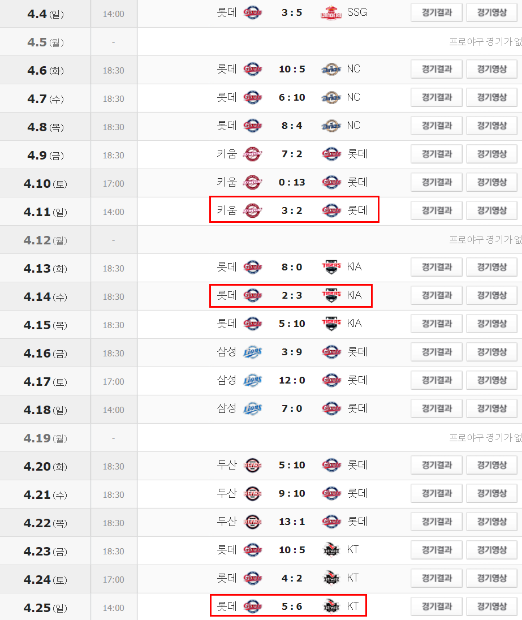This screenshot has height=620, width=522.
Task: Click the 4.5 (월) no-game date
Action: coord(45,42)
